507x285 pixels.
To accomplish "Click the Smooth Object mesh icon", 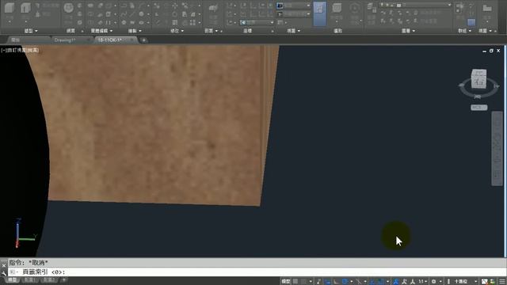I will [68, 7].
